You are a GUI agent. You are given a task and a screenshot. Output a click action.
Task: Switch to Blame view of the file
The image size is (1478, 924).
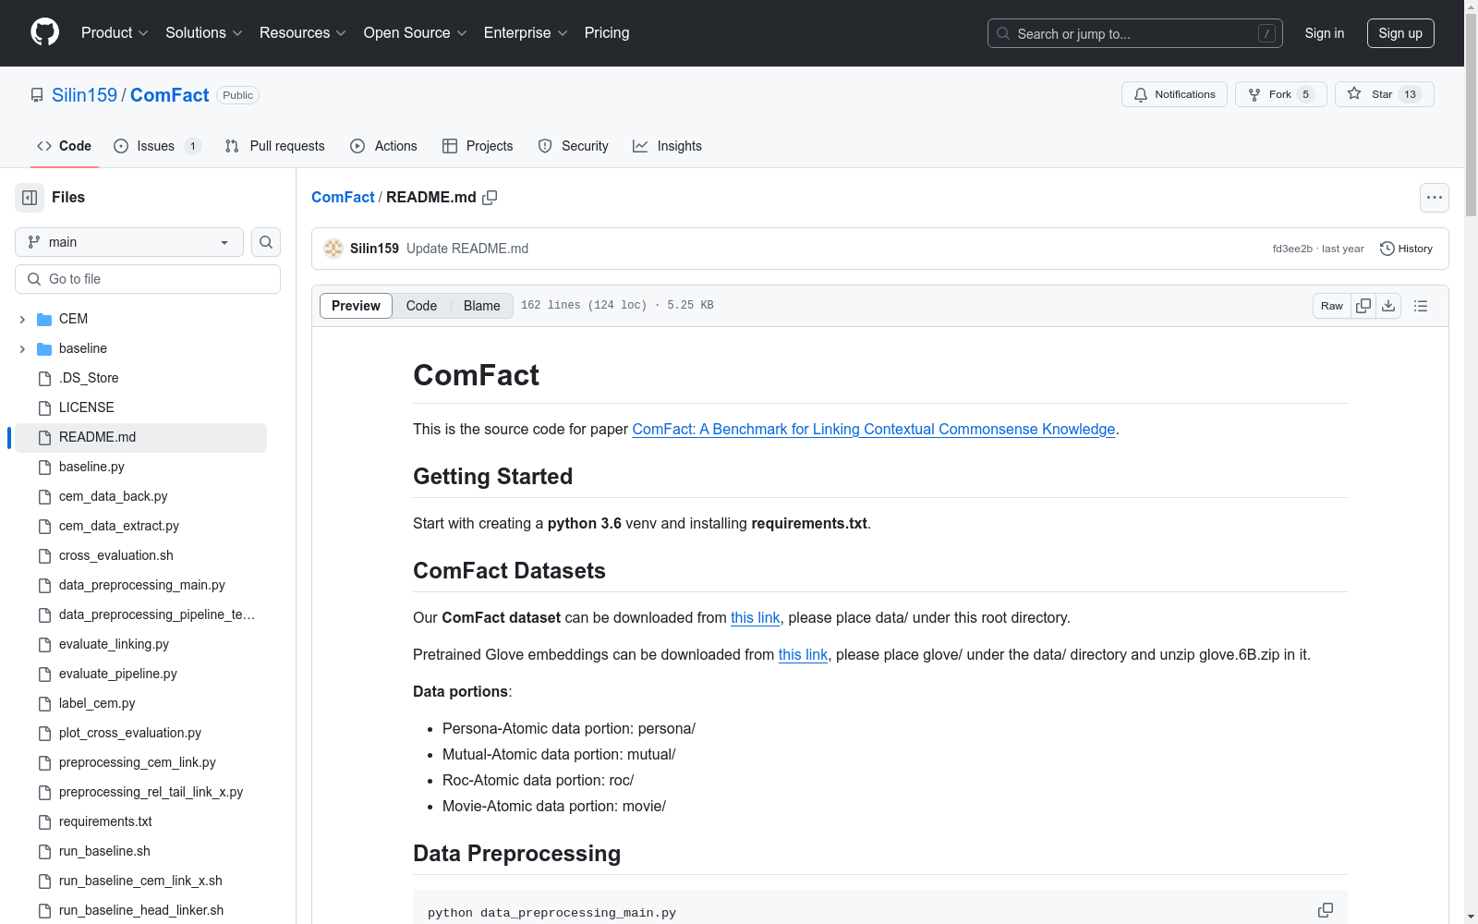click(x=481, y=306)
